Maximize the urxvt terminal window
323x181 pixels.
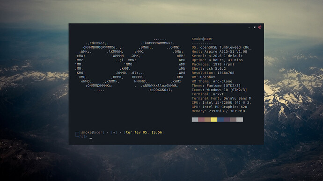pyautogui.click(x=255, y=27)
